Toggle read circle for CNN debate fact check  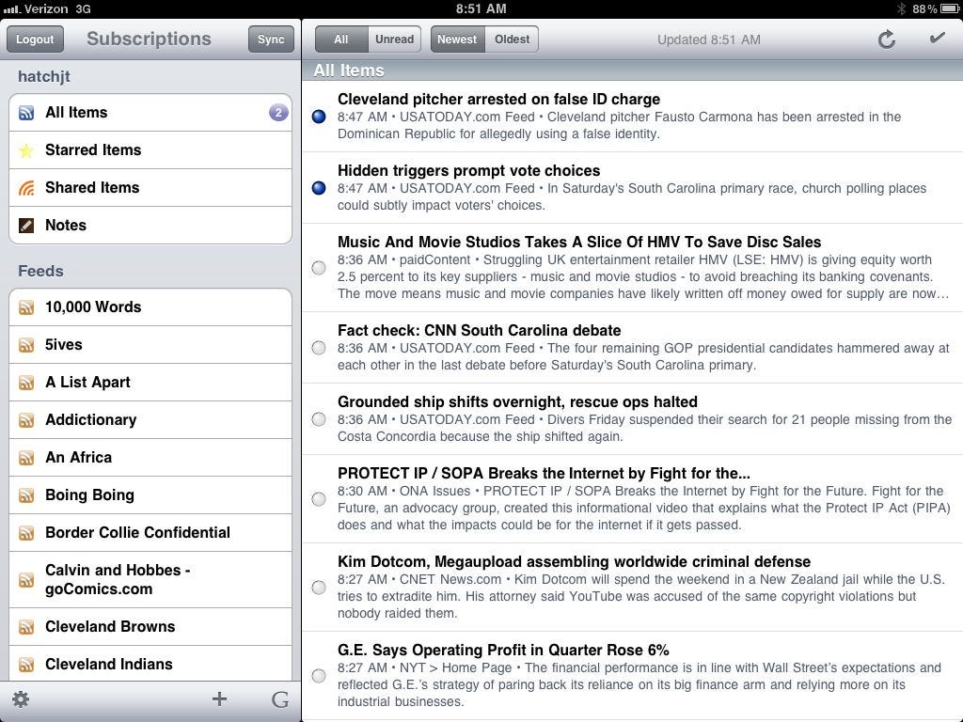319,348
